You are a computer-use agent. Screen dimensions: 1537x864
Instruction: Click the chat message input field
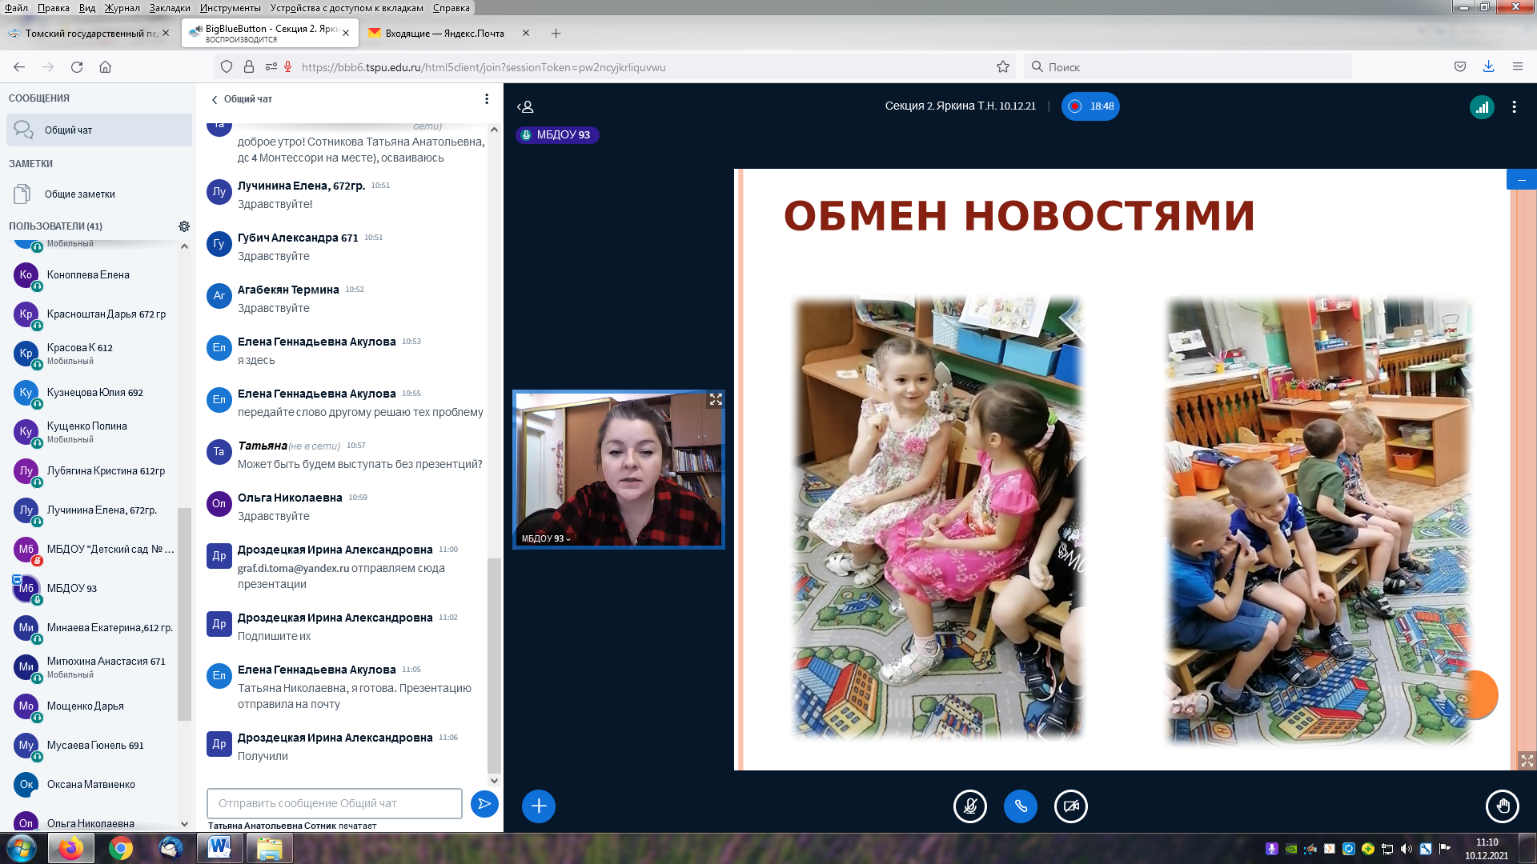point(334,803)
